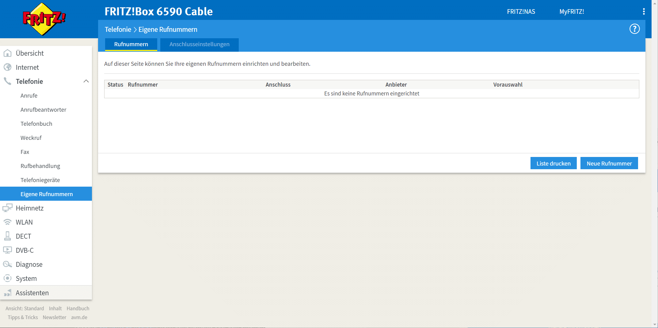Open the three-dot options menu
Viewport: 658px width, 328px height.
point(644,12)
